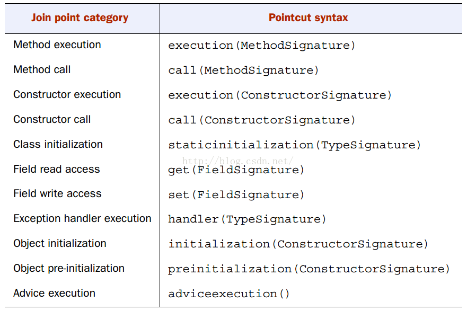Click the set(FieldSignature) syntax text
The image size is (467, 311).
236,195
